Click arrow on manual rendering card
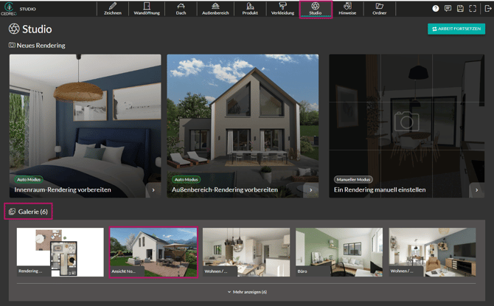Image resolution: width=494 pixels, height=306 pixels. [x=476, y=190]
